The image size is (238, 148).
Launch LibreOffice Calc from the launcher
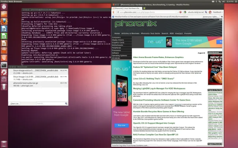[4, 36]
